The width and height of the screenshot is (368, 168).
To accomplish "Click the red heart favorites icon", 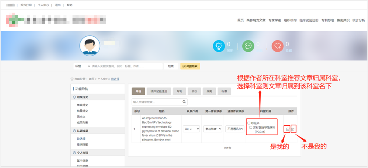I will click(x=277, y=46).
